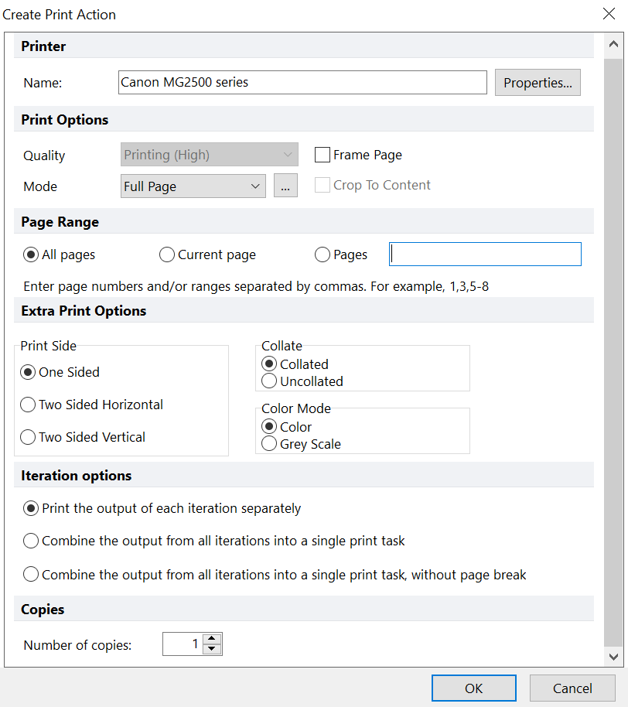
Task: Click the scrollbar down arrow
Action: click(613, 657)
